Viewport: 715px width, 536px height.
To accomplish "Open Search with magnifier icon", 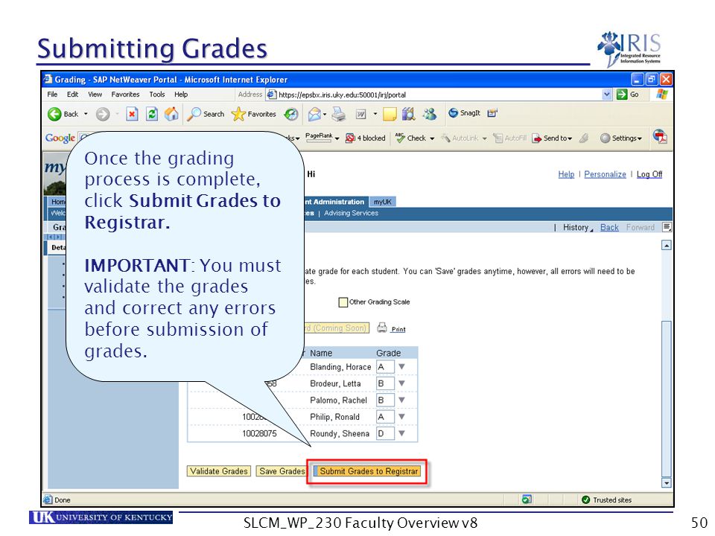I will [194, 114].
